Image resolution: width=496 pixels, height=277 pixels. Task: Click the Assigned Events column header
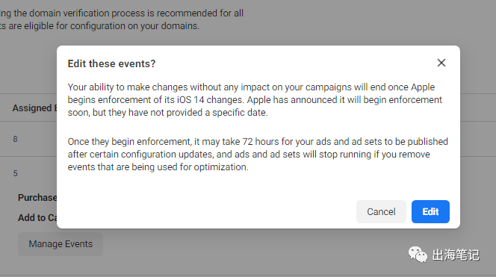[34, 108]
